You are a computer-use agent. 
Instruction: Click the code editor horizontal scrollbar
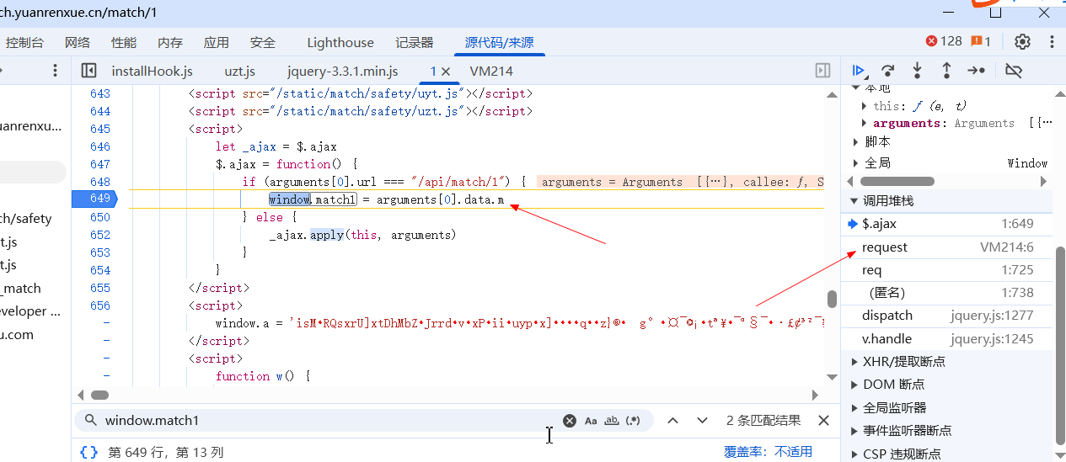point(100,395)
